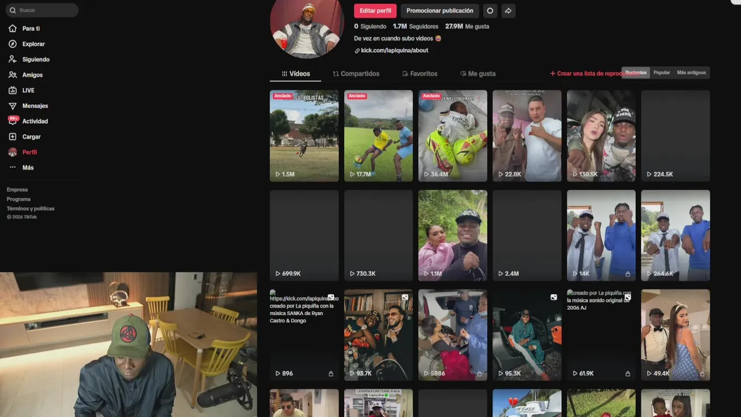The width and height of the screenshot is (741, 417).
Task: Open video with 61.9K views
Action: coord(601,335)
